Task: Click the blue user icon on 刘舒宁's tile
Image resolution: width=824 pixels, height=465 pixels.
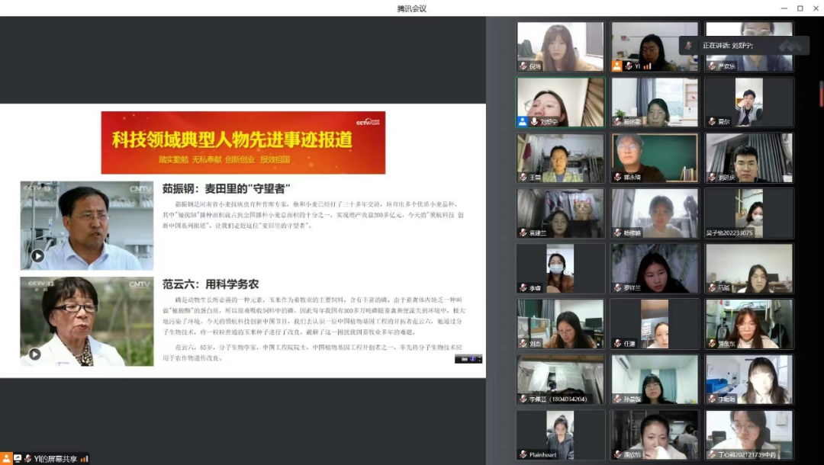Action: 523,121
